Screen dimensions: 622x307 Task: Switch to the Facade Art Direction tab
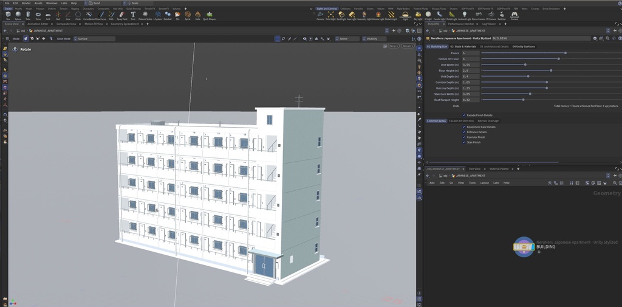pos(462,121)
